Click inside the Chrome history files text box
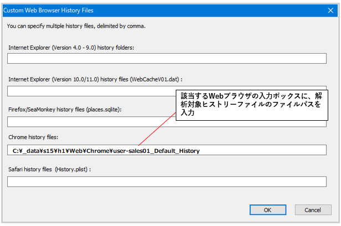 (x=167, y=150)
